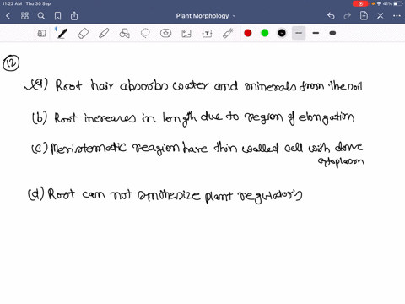The width and height of the screenshot is (405, 304).
Task: Tap the handwritten option (d) line
Action: (165, 194)
